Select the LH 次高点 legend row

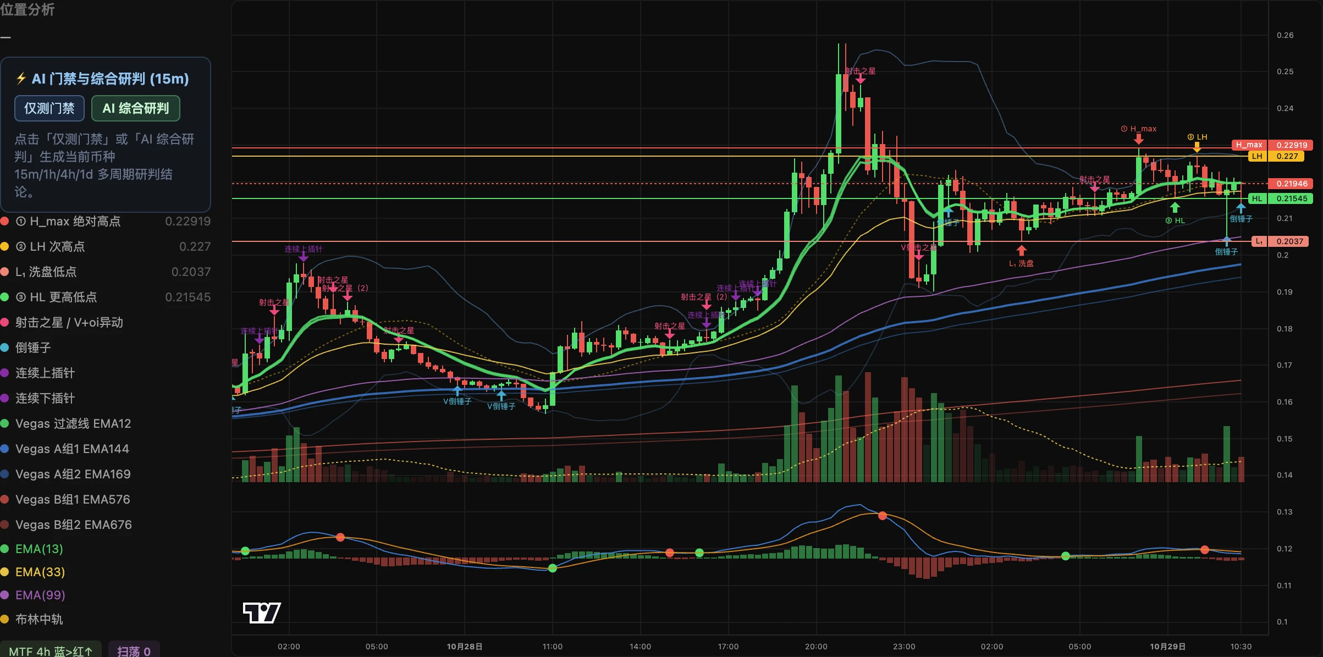(106, 246)
